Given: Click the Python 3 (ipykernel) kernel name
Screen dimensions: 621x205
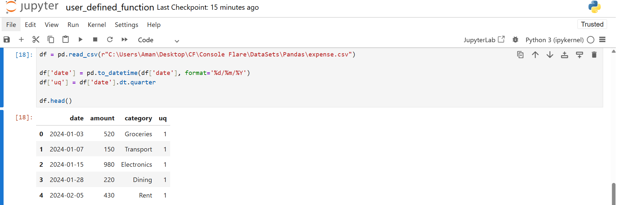Looking at the screenshot, I should coord(554,40).
